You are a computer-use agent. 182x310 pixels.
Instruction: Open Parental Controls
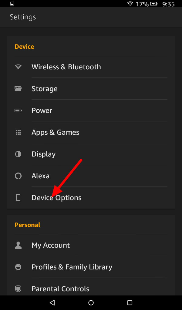click(91, 289)
